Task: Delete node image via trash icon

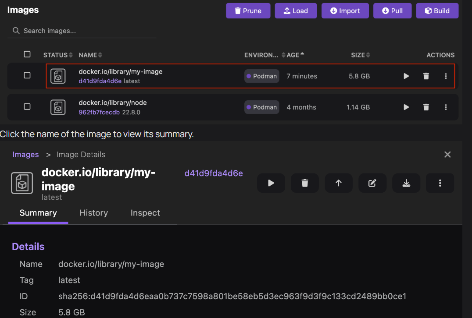Action: pyautogui.click(x=426, y=107)
